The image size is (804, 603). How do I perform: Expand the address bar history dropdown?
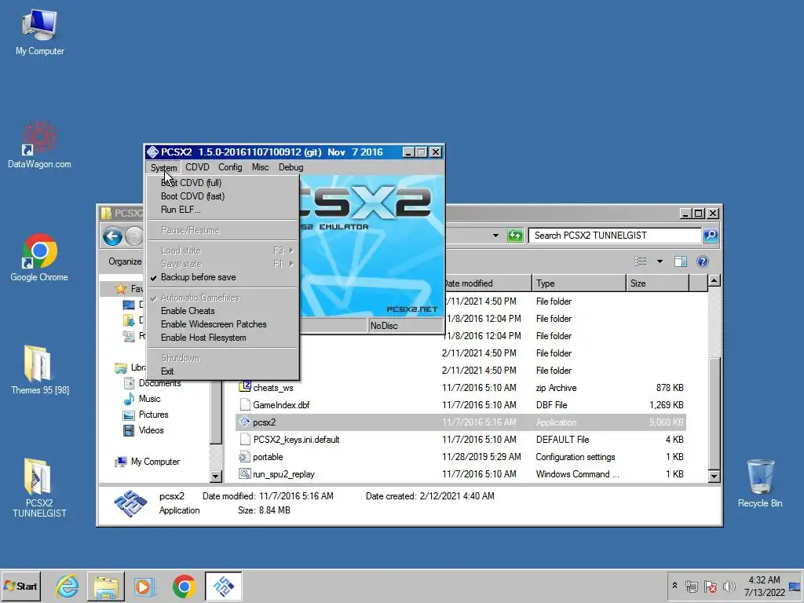495,236
